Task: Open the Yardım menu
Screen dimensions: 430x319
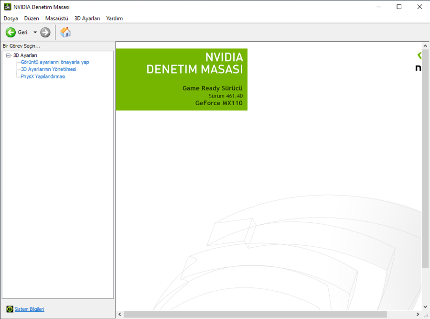Action: tap(114, 18)
